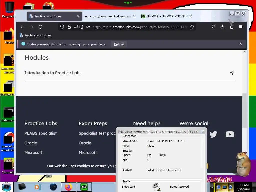The height and width of the screenshot is (192, 256).
Task: Reload the page with the refresh icon
Action: pyautogui.click(x=40, y=27)
